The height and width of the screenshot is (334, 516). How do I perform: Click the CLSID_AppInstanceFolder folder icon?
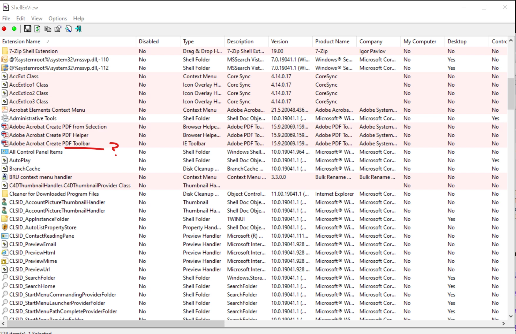5,219
